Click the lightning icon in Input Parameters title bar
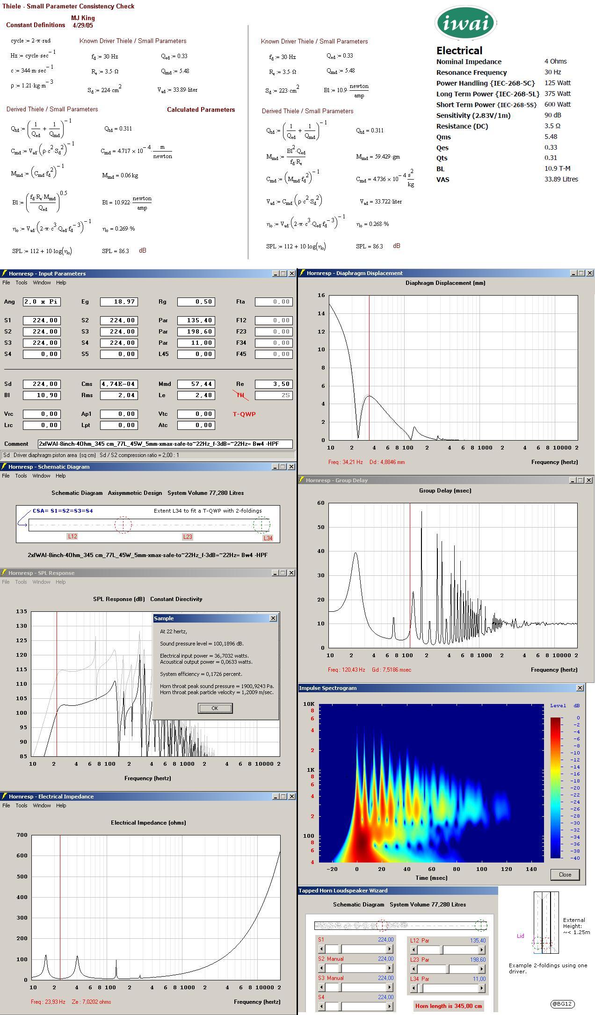The height and width of the screenshot is (1015, 595). coord(4,274)
